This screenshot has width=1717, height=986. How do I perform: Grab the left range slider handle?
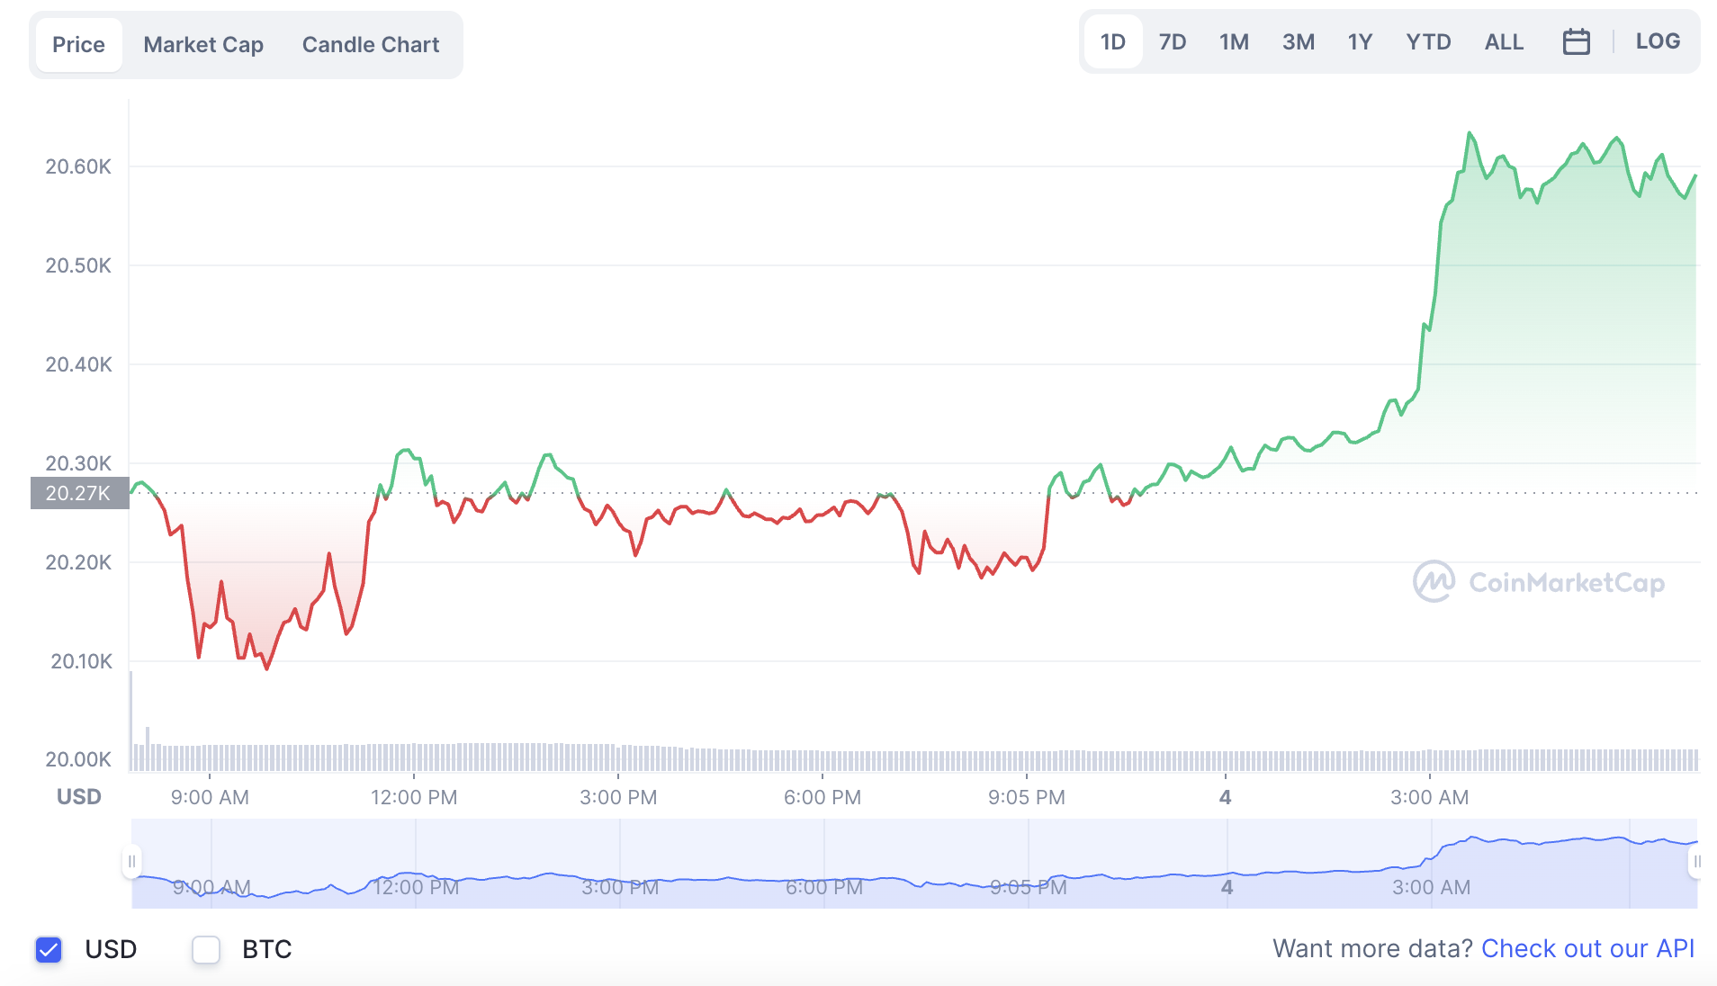pyautogui.click(x=131, y=862)
